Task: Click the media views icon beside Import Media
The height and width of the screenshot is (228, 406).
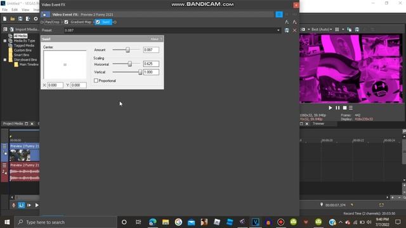Action: [5, 29]
